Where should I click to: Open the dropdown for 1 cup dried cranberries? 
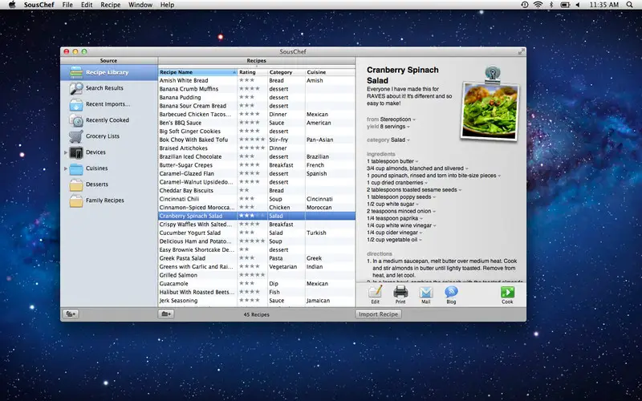426,183
